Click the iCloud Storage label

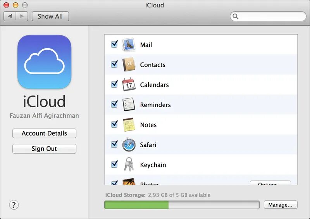coord(125,195)
